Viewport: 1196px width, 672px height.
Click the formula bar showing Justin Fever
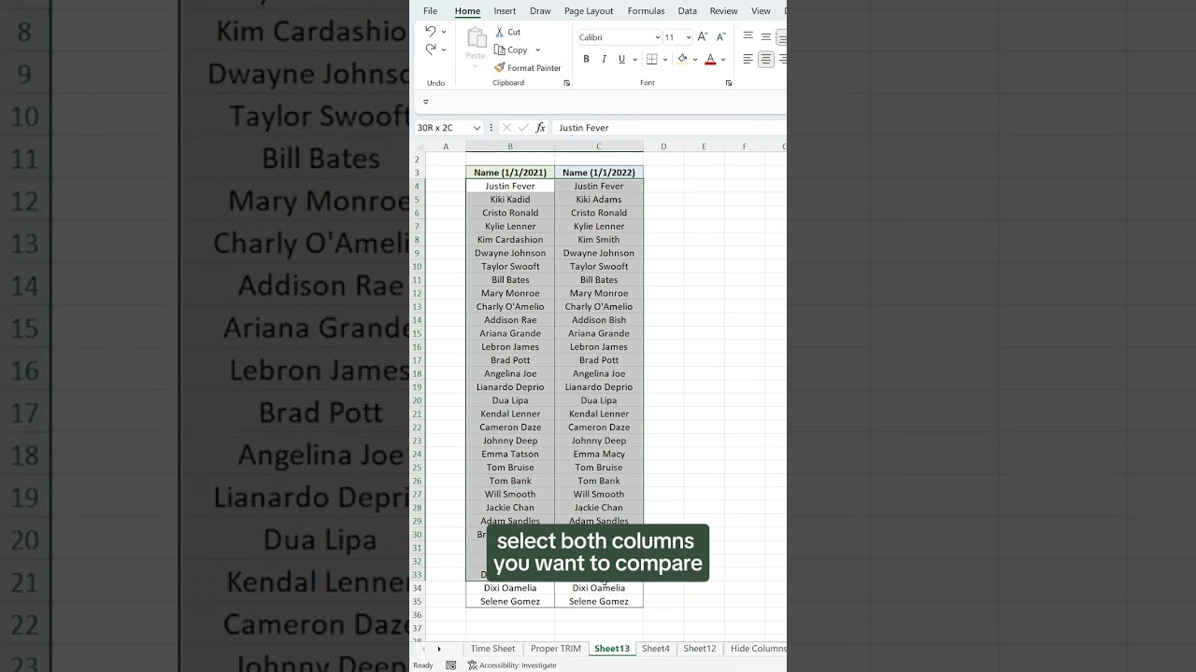point(670,128)
